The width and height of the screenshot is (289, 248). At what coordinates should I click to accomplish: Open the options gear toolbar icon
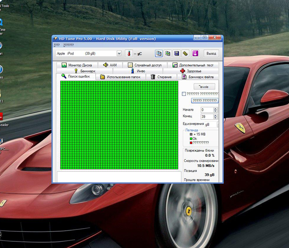click(185, 53)
